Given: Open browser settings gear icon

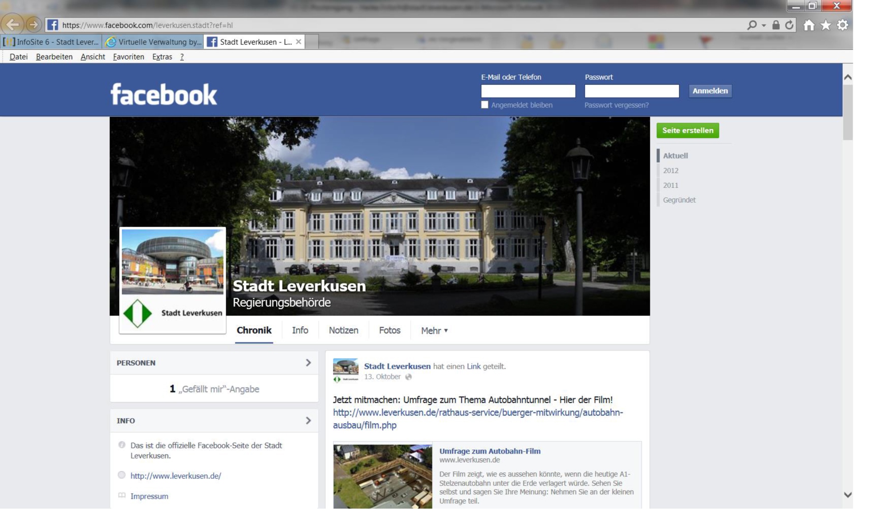Looking at the screenshot, I should (x=842, y=25).
